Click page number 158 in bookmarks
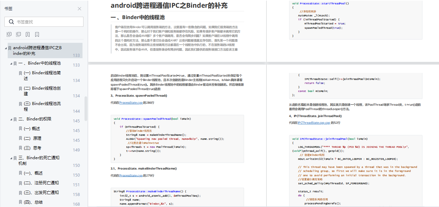 tap(76, 194)
